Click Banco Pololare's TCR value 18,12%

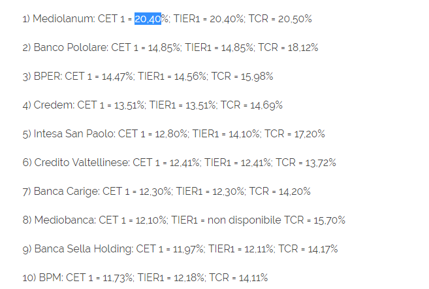[301, 48]
